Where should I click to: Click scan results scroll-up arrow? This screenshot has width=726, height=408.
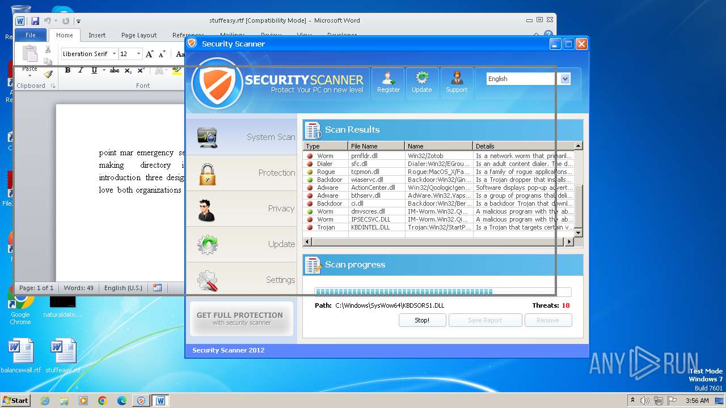(579, 146)
